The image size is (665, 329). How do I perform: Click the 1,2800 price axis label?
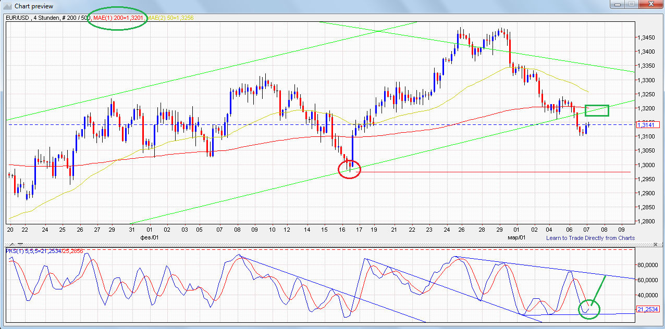(647, 222)
